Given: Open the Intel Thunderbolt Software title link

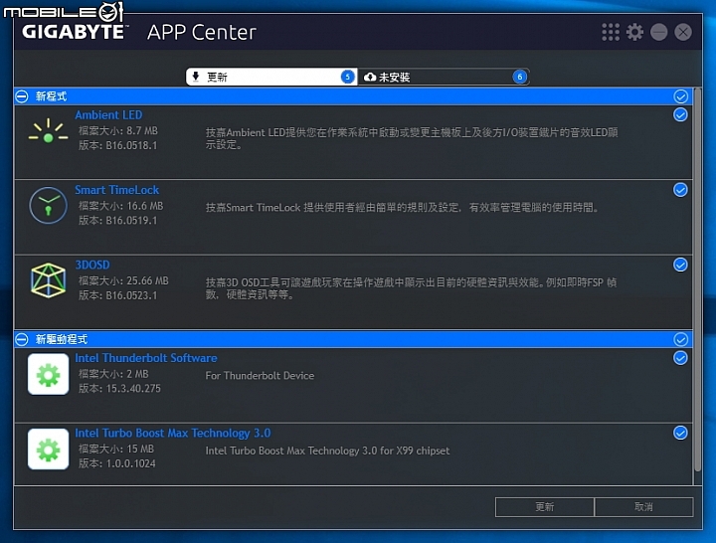Looking at the screenshot, I should 146,358.
